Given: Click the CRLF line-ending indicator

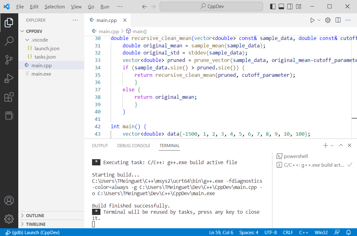Looking at the screenshot, I should click(288, 232).
